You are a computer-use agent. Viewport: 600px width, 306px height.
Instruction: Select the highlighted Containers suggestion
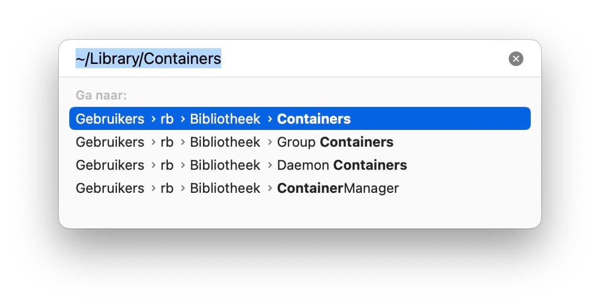(x=299, y=118)
